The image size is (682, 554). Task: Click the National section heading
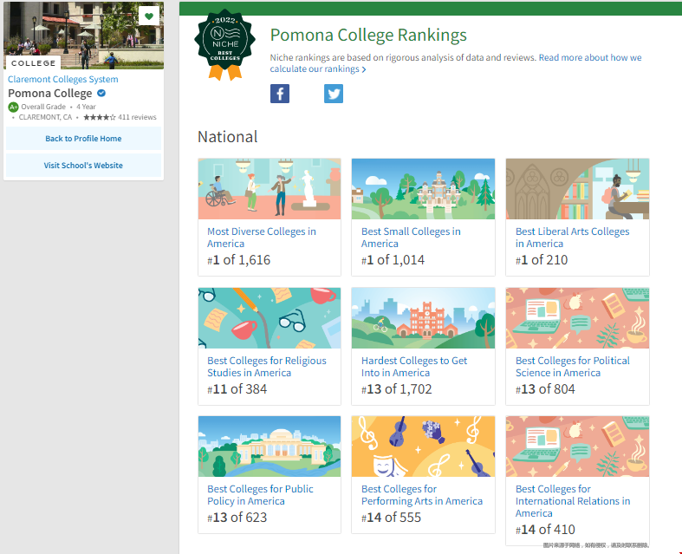(x=228, y=137)
